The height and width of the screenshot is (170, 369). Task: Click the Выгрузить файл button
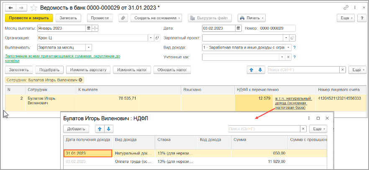pos(210,18)
